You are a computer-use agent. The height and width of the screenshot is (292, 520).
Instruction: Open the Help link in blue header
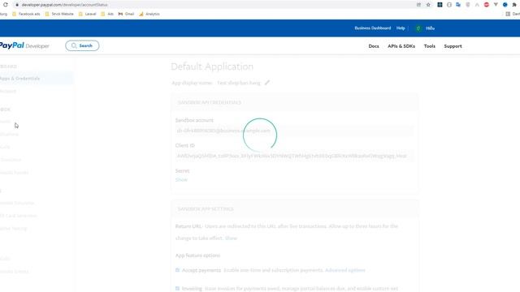401,28
